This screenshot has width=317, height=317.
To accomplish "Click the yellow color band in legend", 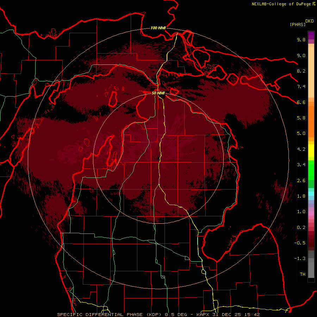I will click(x=311, y=151).
